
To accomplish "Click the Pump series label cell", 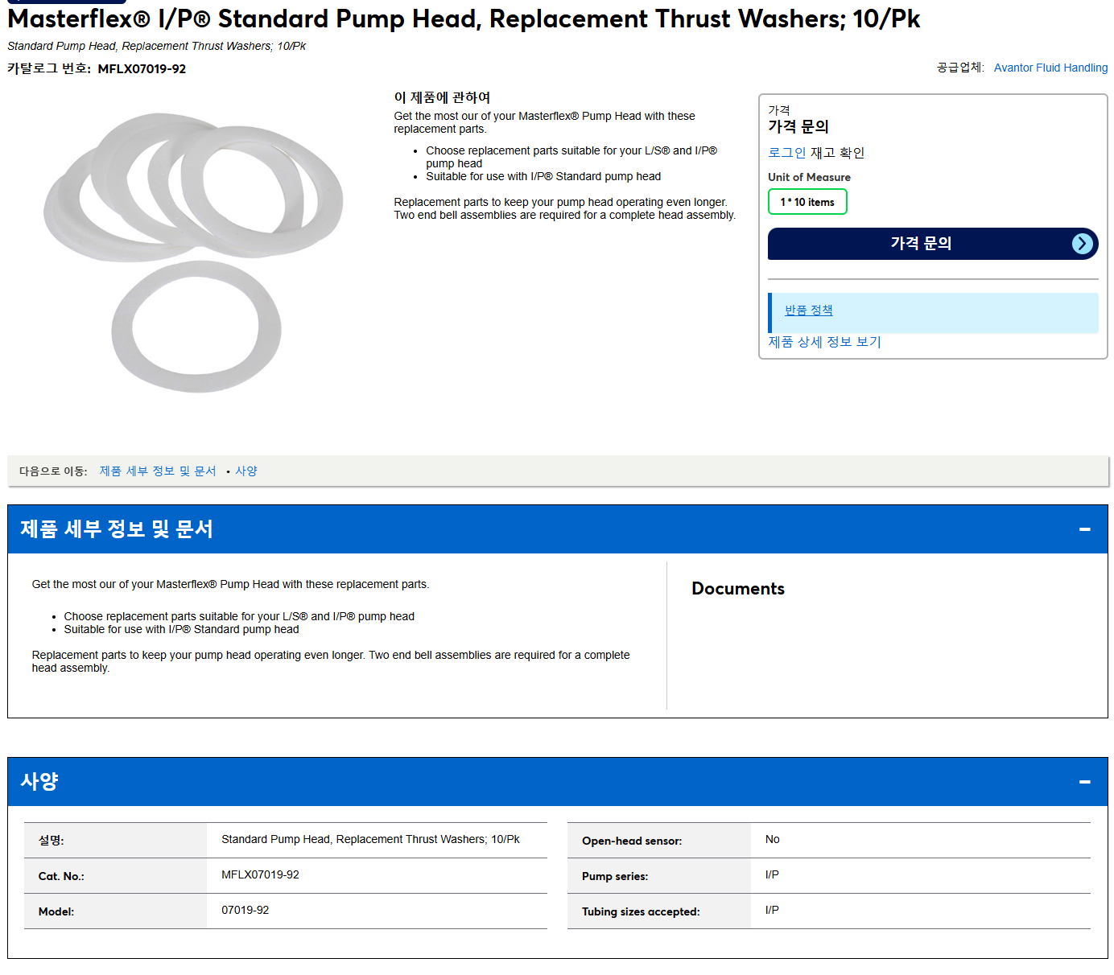I will [659, 876].
